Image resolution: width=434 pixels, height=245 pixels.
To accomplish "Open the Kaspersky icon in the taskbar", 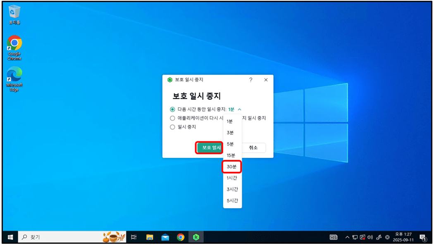I will click(196, 237).
